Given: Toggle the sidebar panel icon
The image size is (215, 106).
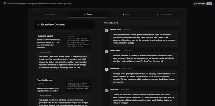Looking at the screenshot, I should pyautogui.click(x=5, y=3).
